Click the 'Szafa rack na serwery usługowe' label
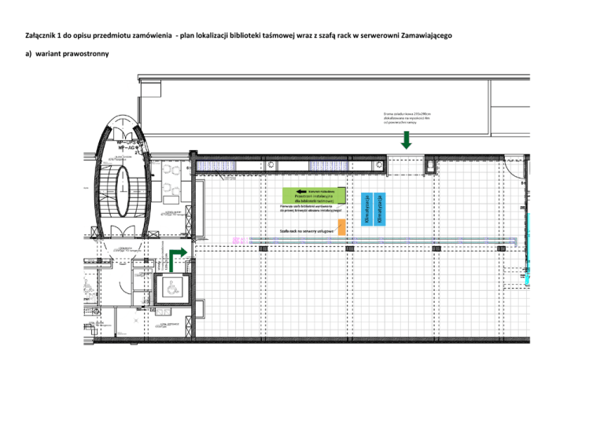The image size is (604, 427). click(x=307, y=232)
